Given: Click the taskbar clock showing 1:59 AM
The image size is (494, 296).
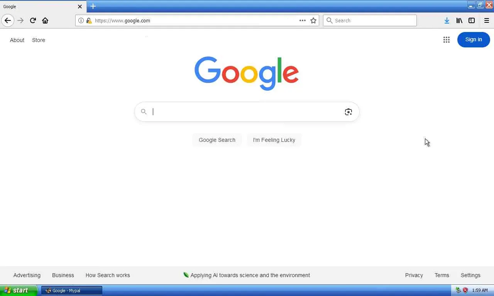Looking at the screenshot, I should [480, 290].
